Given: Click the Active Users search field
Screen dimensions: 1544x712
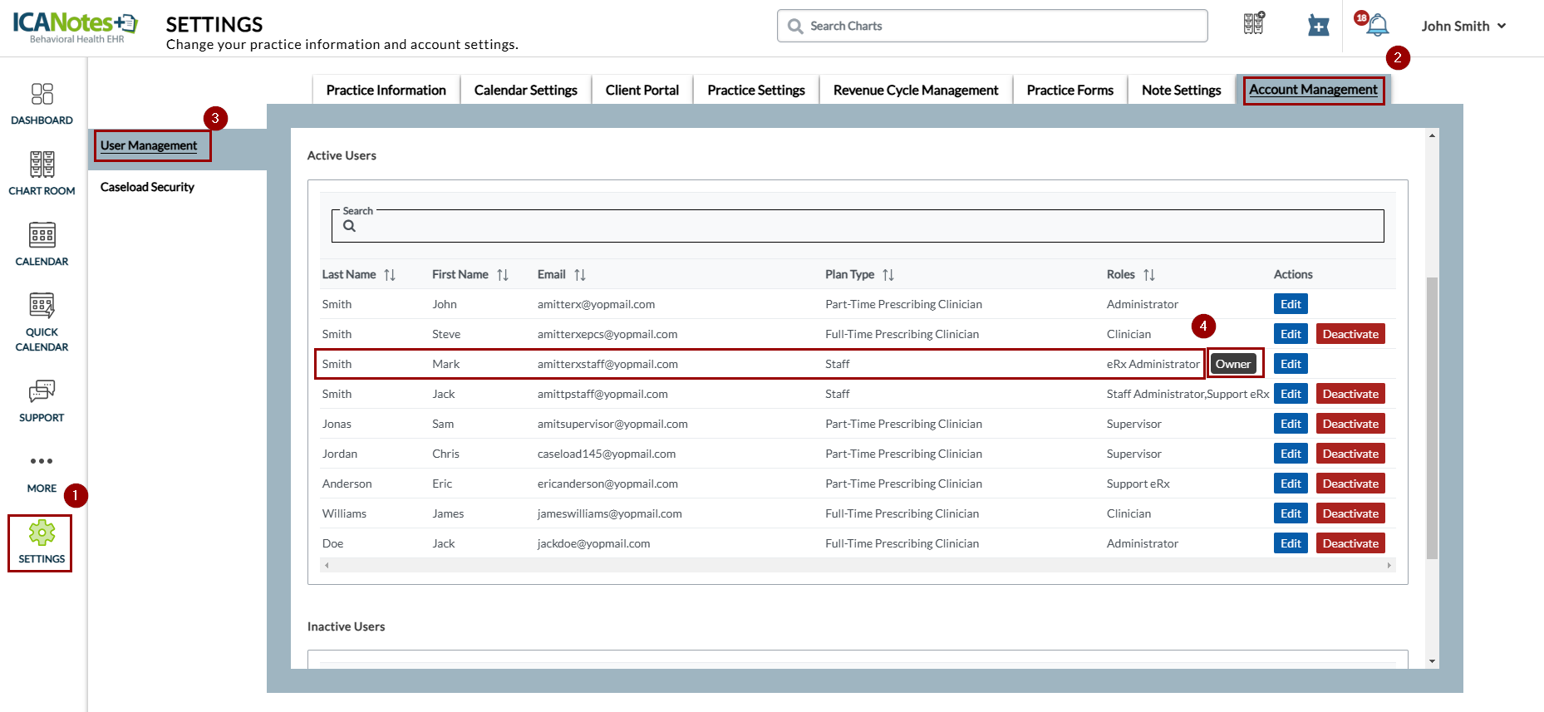Looking at the screenshot, I should point(864,227).
